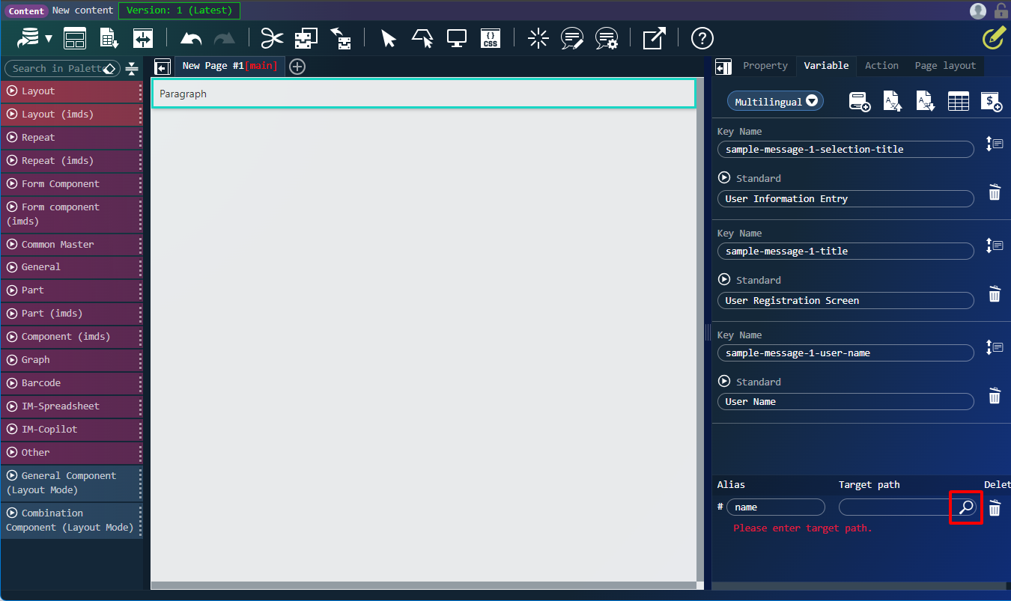Switch to the Page layout tab
Image resolution: width=1011 pixels, height=601 pixels.
pyautogui.click(x=944, y=66)
